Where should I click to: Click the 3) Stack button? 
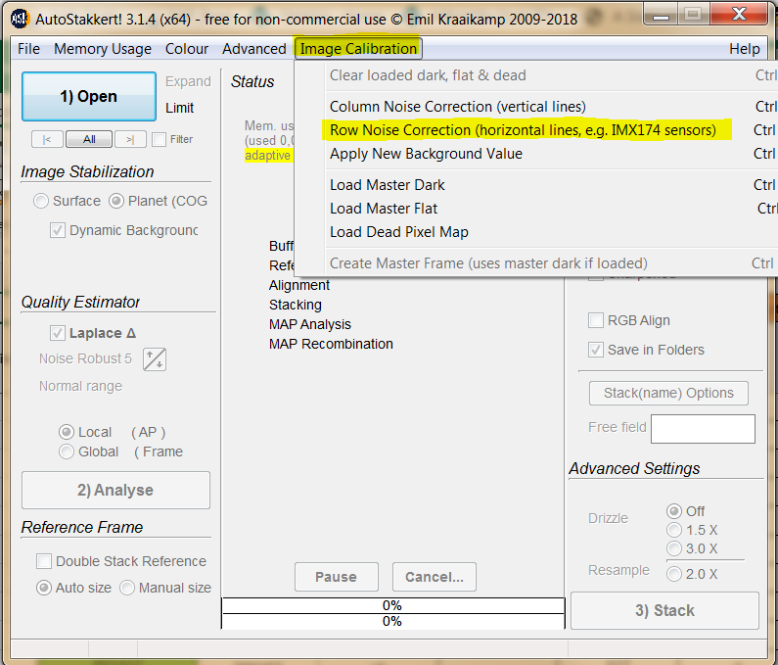pos(664,610)
